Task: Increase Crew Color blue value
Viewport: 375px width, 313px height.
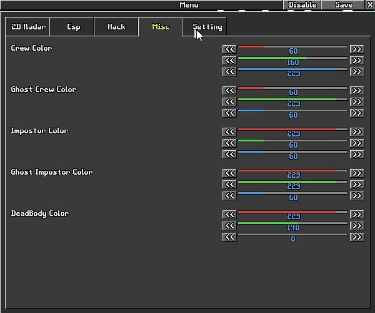Action: pyautogui.click(x=357, y=71)
